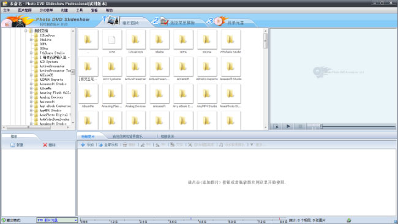Click the rotate-right icon in photo toolbar
This screenshot has width=398, height=224.
pos(157,144)
